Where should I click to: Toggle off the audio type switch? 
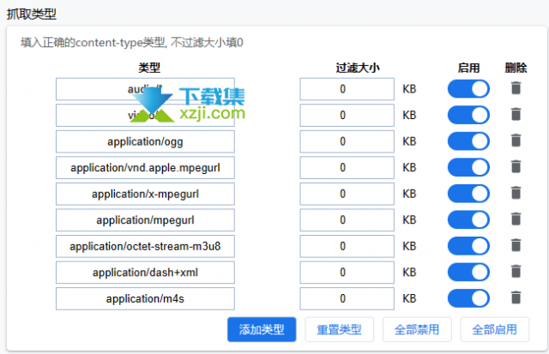click(468, 89)
